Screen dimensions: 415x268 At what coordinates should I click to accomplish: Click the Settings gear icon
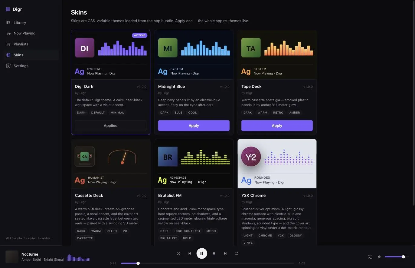click(8, 66)
